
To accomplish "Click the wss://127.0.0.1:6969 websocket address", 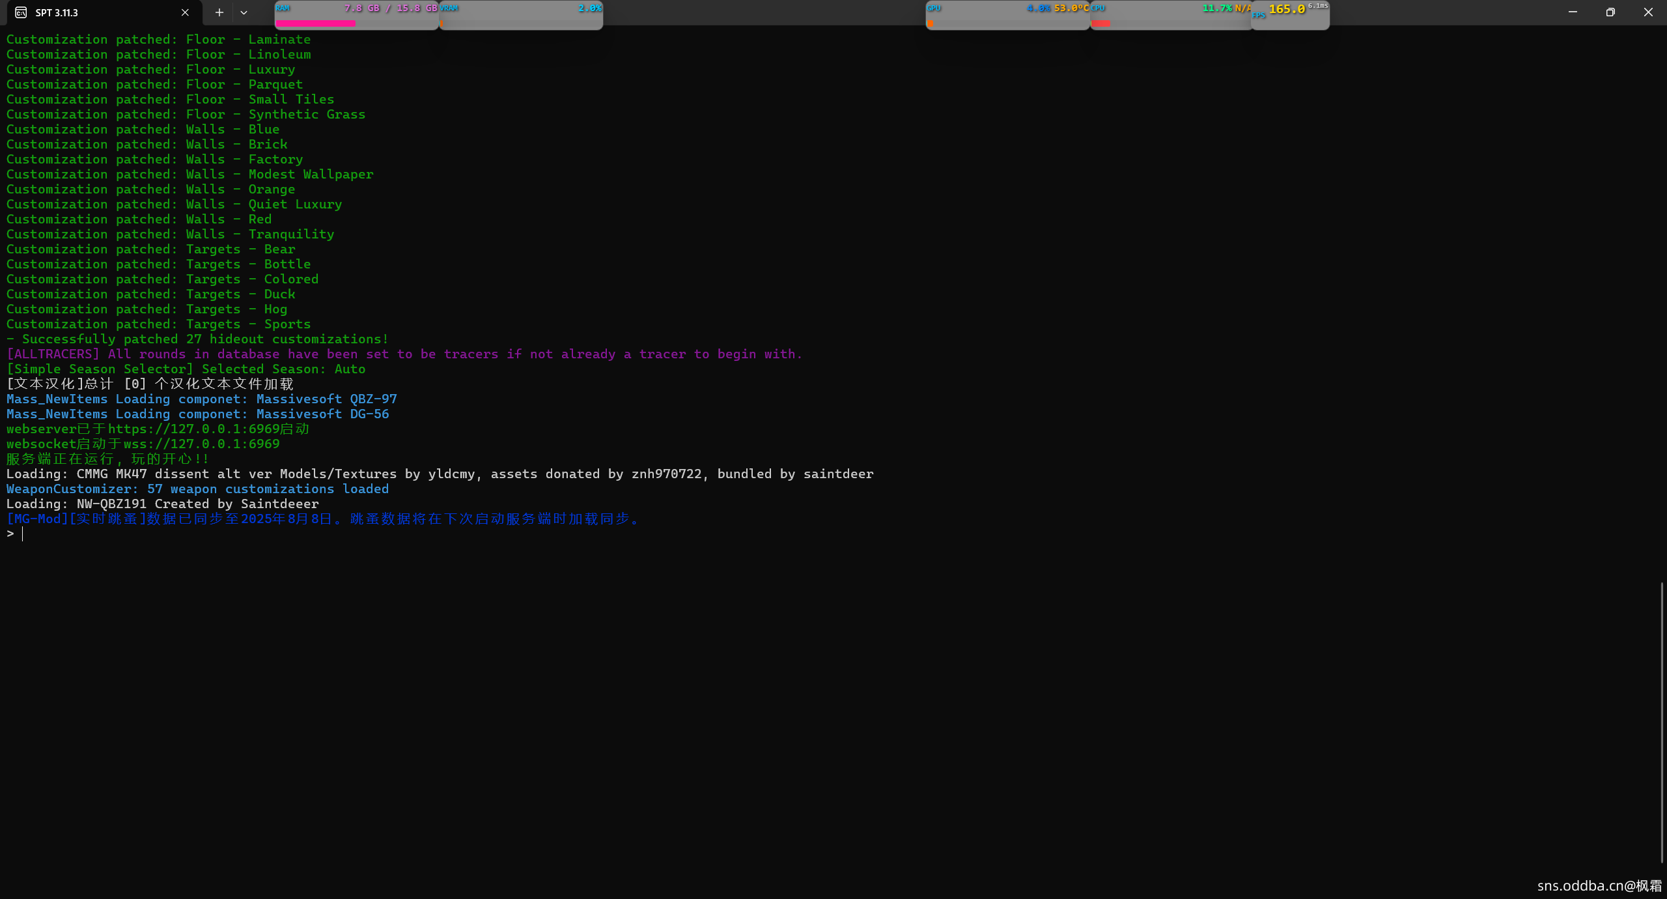I will pyautogui.click(x=201, y=444).
